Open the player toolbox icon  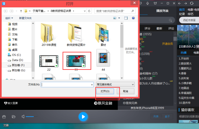[x=4, y=117]
